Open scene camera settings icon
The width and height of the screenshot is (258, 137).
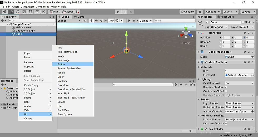coord(134,21)
